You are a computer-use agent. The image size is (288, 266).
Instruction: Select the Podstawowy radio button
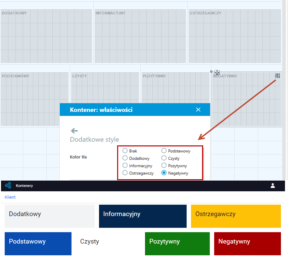(x=164, y=151)
